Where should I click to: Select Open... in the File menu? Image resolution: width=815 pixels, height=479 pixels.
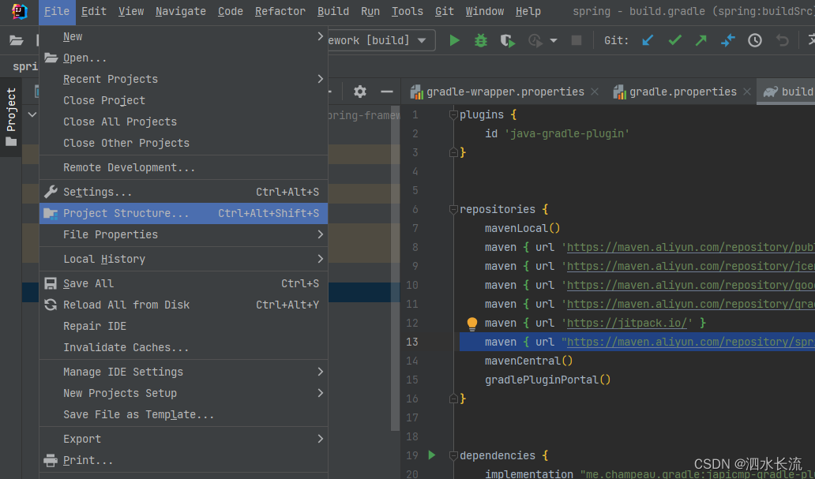(183, 58)
